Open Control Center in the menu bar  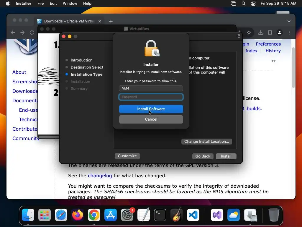tap(253, 4)
